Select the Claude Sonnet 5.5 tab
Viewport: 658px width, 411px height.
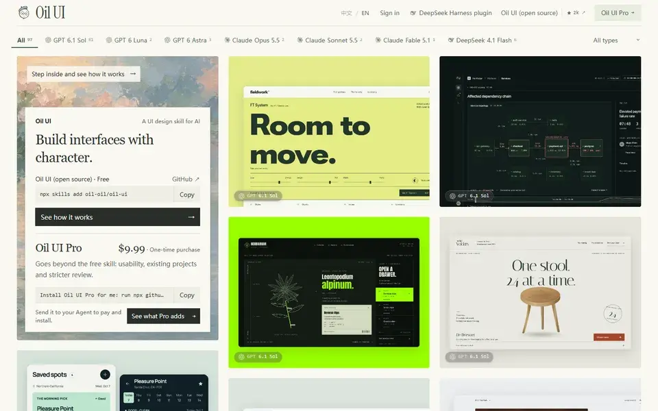[x=330, y=40]
